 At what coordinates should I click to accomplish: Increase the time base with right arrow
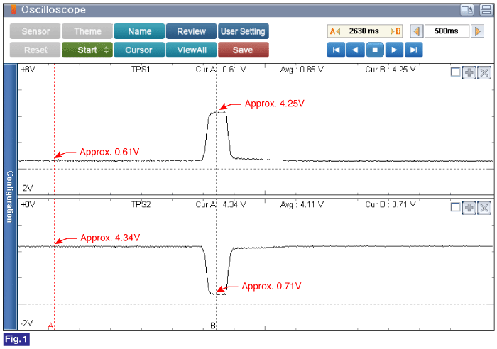pyautogui.click(x=477, y=31)
